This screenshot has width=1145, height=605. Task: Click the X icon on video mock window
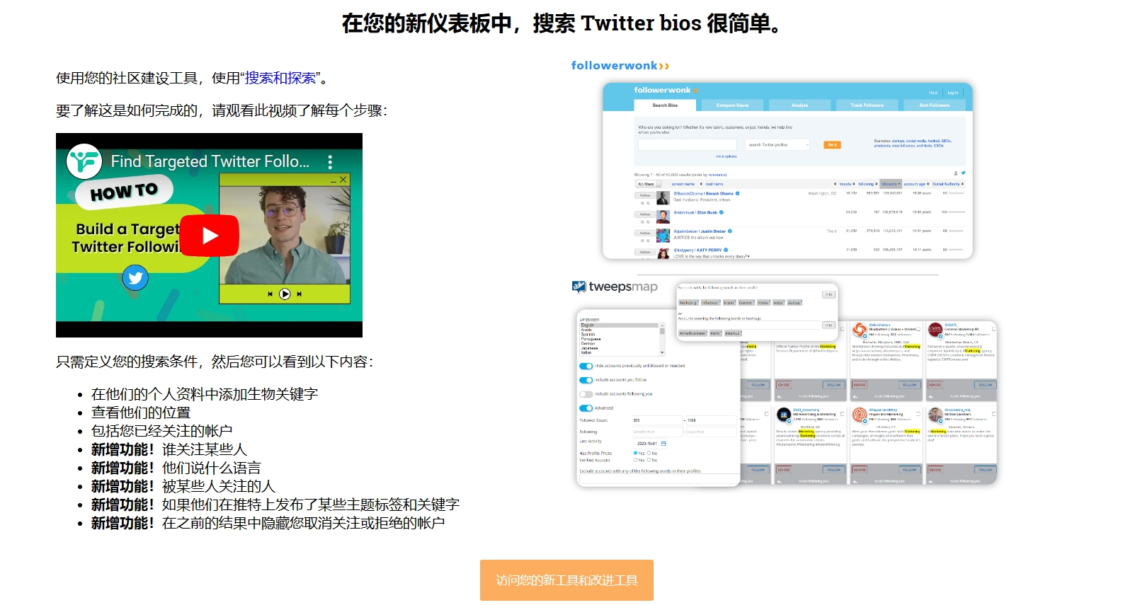tap(343, 180)
